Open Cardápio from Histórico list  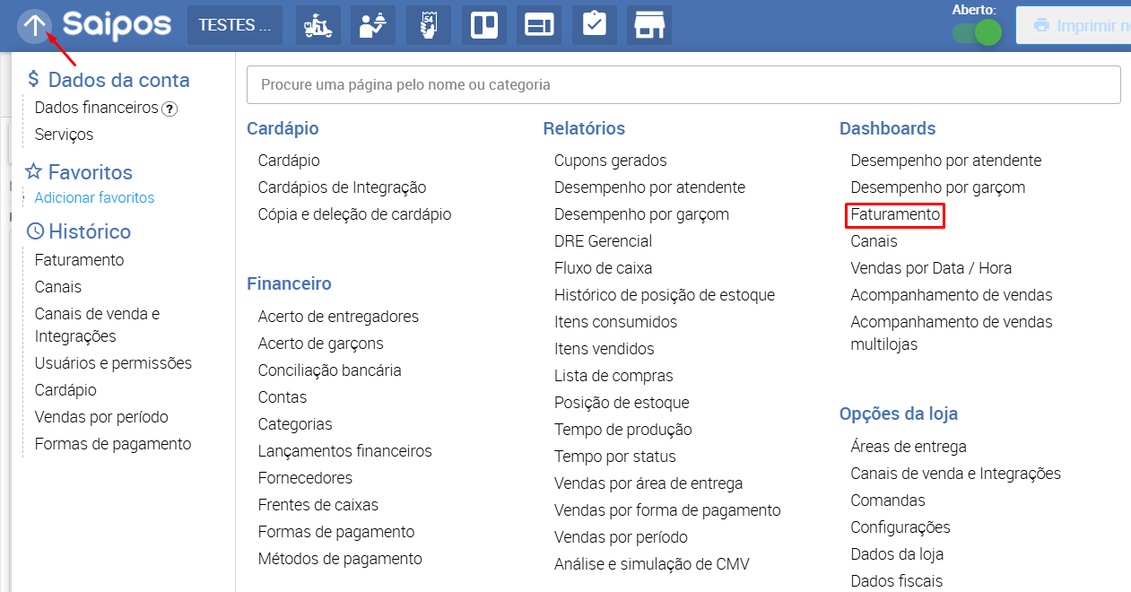65,390
